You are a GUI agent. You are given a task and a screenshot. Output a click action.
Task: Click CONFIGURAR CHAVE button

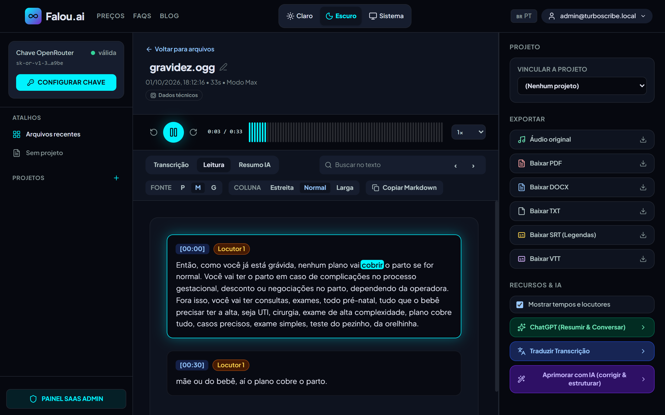coord(66,82)
